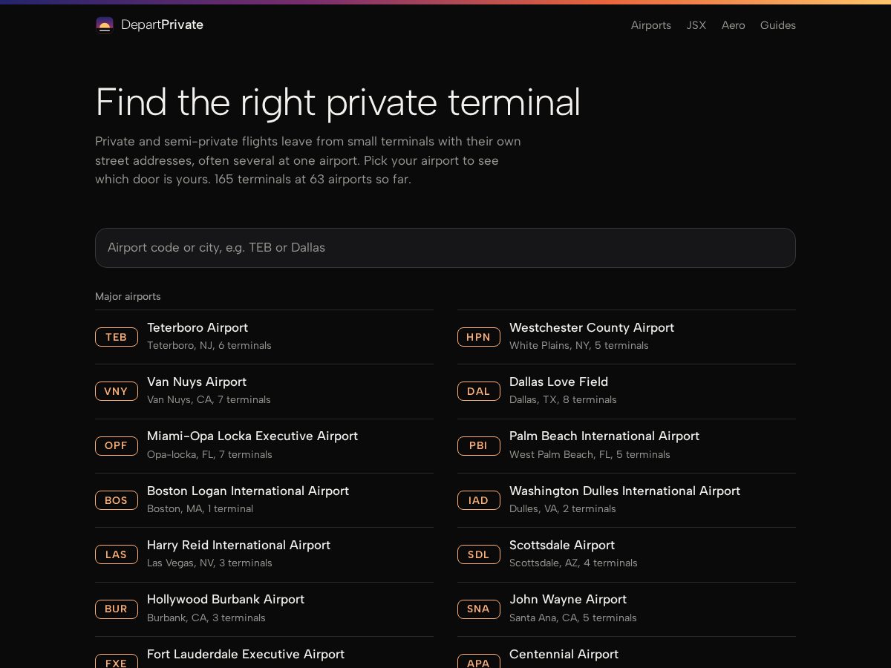
Task: Select the LAS airport code badge
Action: coord(117,554)
